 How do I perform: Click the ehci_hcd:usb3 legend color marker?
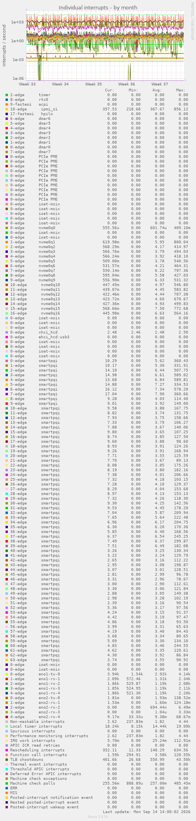click(7, 337)
